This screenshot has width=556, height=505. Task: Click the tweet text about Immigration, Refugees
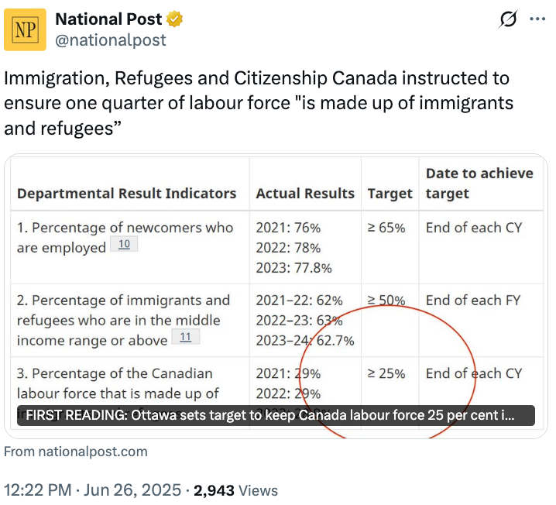pyautogui.click(x=259, y=103)
